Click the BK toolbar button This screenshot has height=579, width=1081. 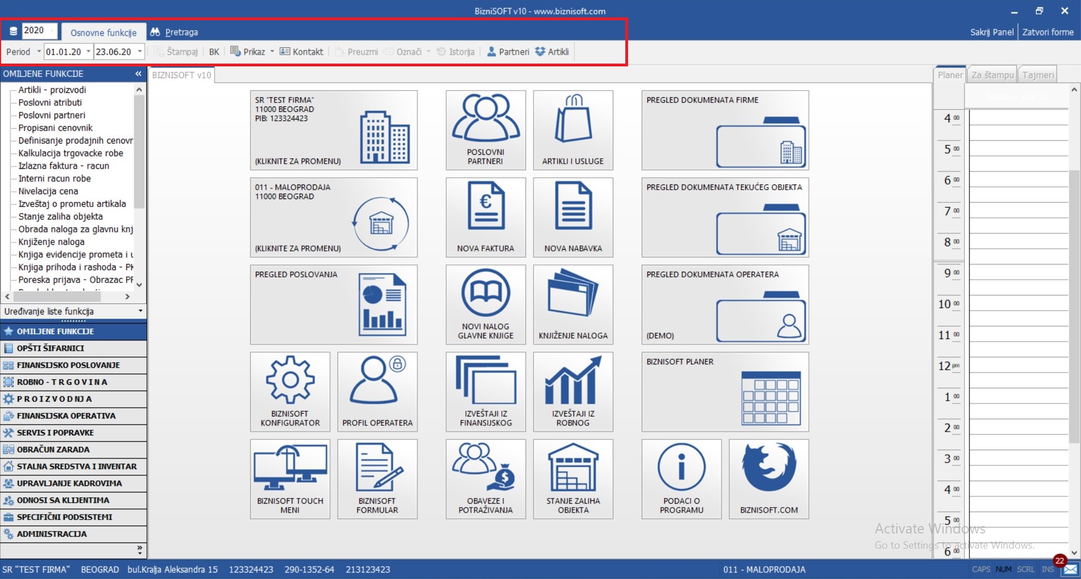click(x=214, y=52)
